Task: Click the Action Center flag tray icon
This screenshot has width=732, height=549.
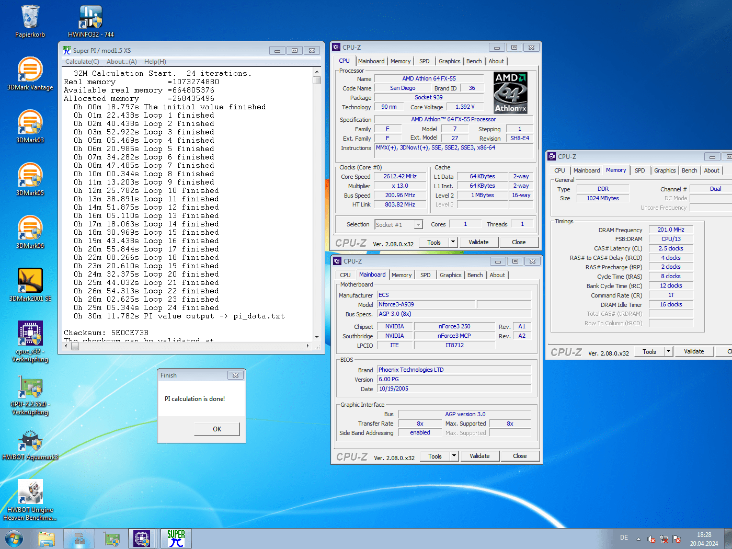Action: pyautogui.click(x=677, y=539)
